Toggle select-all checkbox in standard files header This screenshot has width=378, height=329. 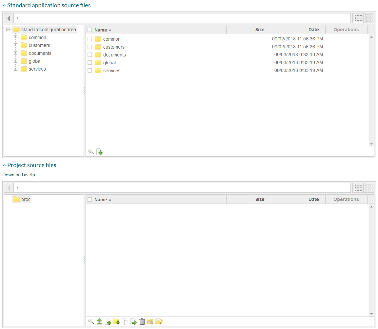pos(90,30)
